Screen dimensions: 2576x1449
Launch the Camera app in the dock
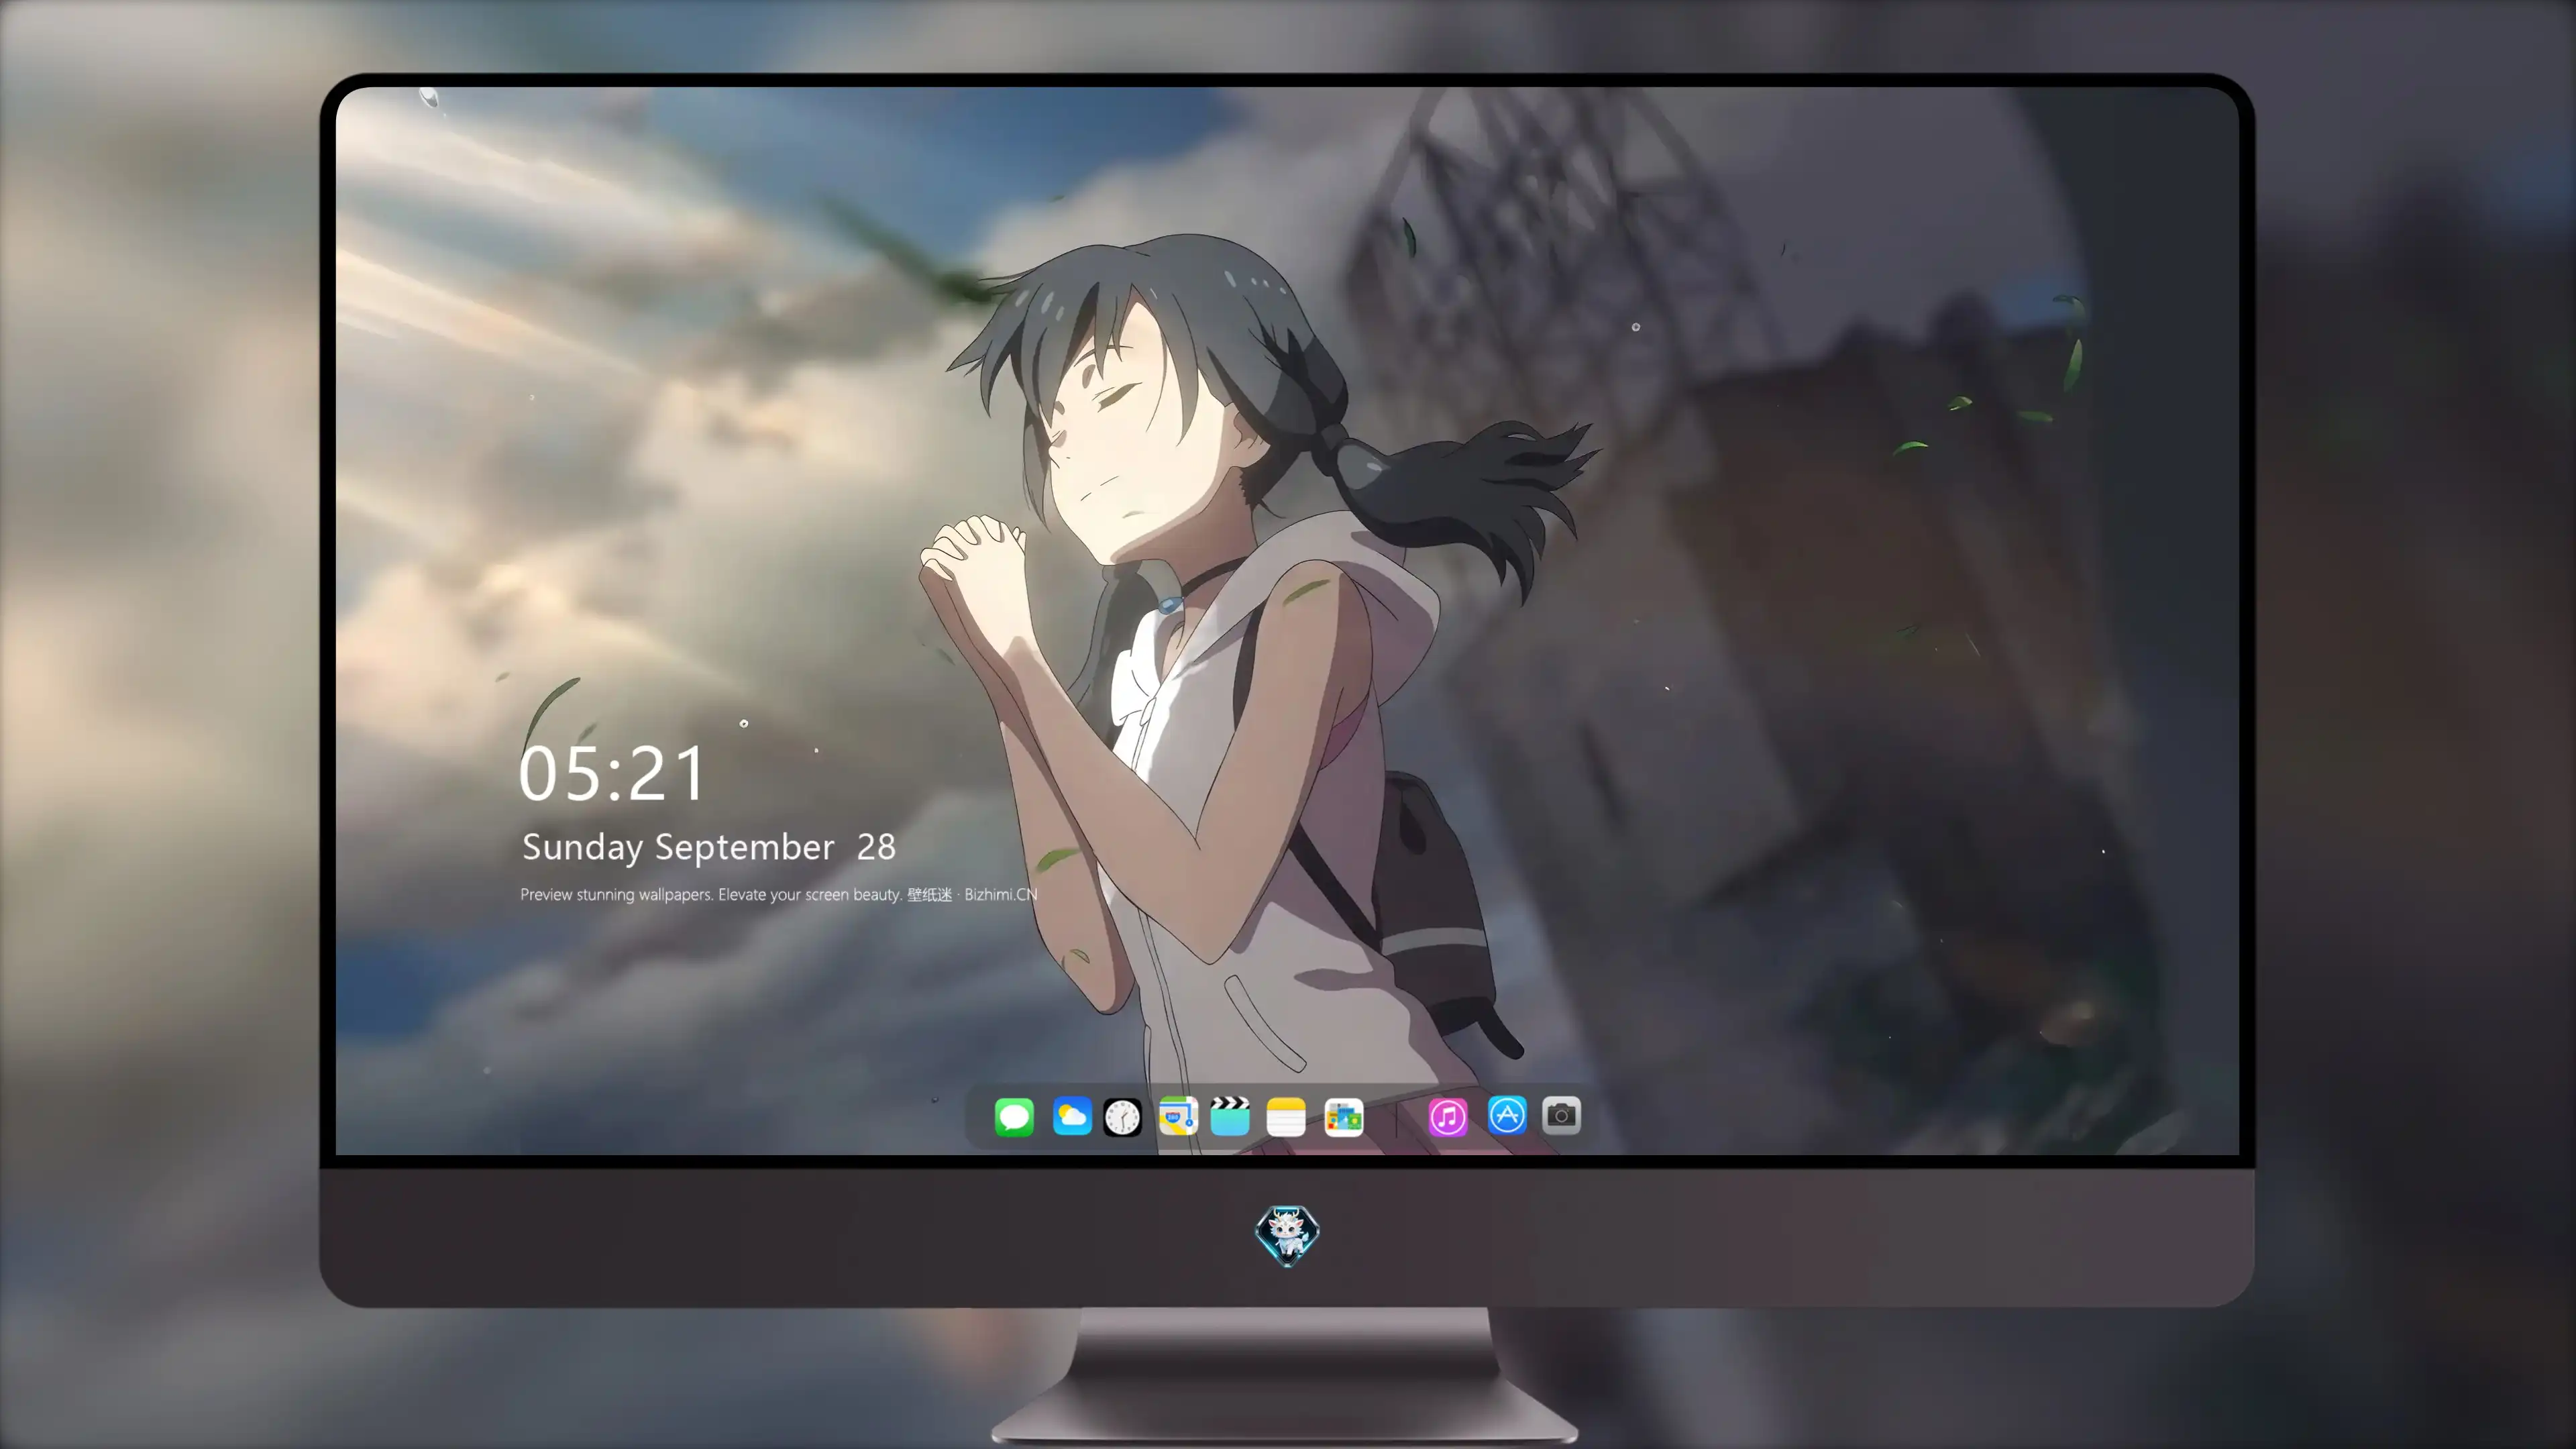[1561, 1115]
